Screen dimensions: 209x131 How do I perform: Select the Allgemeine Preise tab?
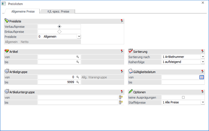click(23, 11)
